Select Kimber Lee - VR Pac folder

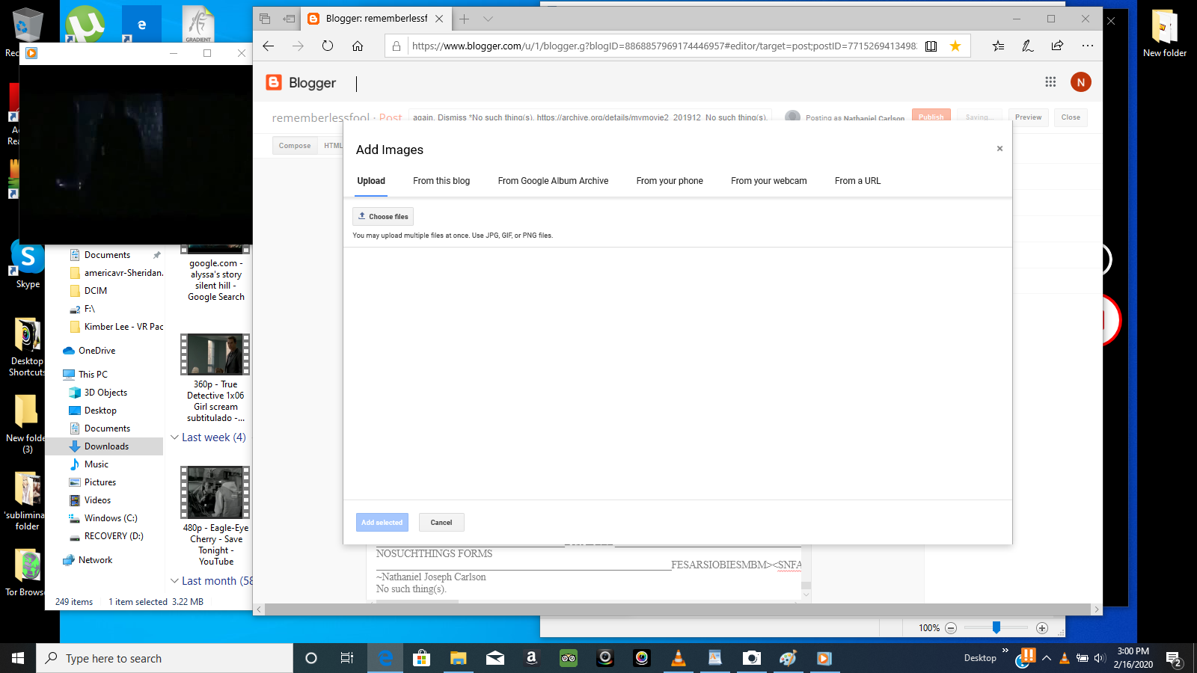(x=123, y=327)
